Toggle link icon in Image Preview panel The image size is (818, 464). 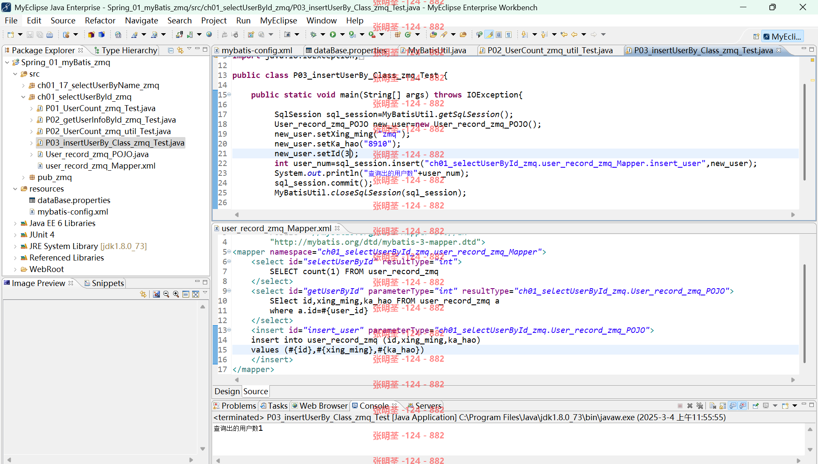[143, 294]
